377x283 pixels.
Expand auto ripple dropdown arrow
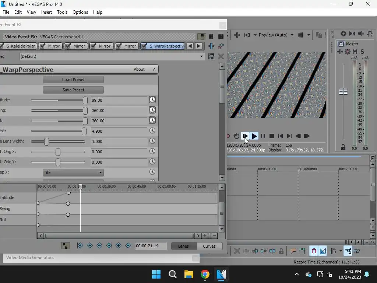(x=341, y=251)
